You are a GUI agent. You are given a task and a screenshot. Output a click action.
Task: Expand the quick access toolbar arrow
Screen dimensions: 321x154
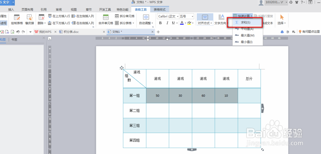click(x=30, y=32)
